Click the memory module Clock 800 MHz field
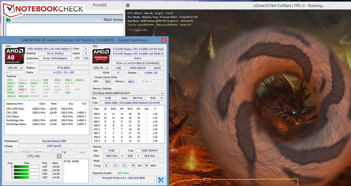 pos(137,98)
